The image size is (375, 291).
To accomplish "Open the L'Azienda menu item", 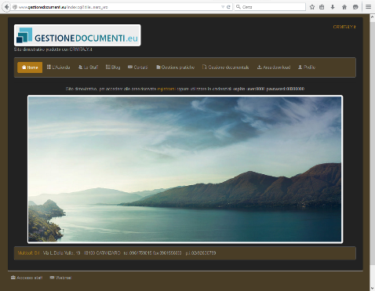I will (58, 67).
